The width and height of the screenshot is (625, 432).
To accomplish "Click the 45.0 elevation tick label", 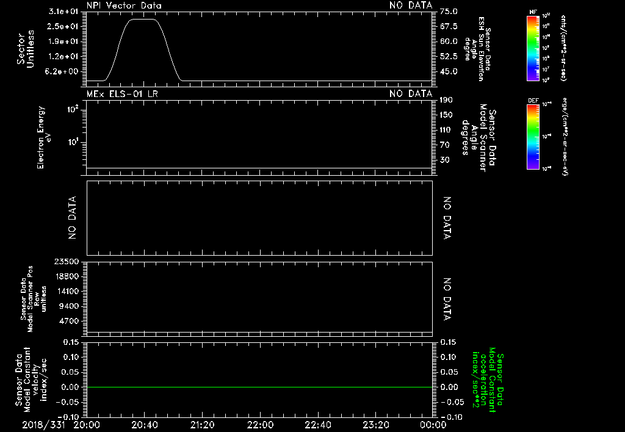I will [449, 72].
